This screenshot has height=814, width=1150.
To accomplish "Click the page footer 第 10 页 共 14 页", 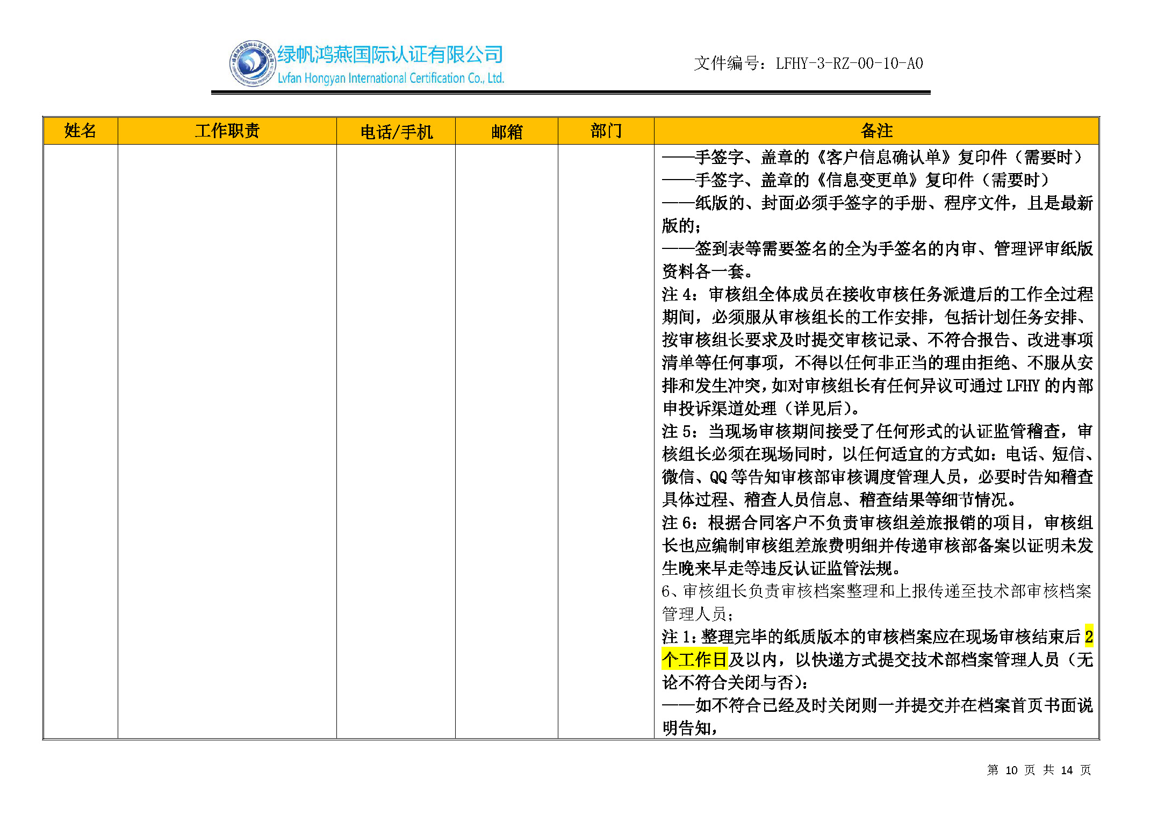I will pos(1038,770).
